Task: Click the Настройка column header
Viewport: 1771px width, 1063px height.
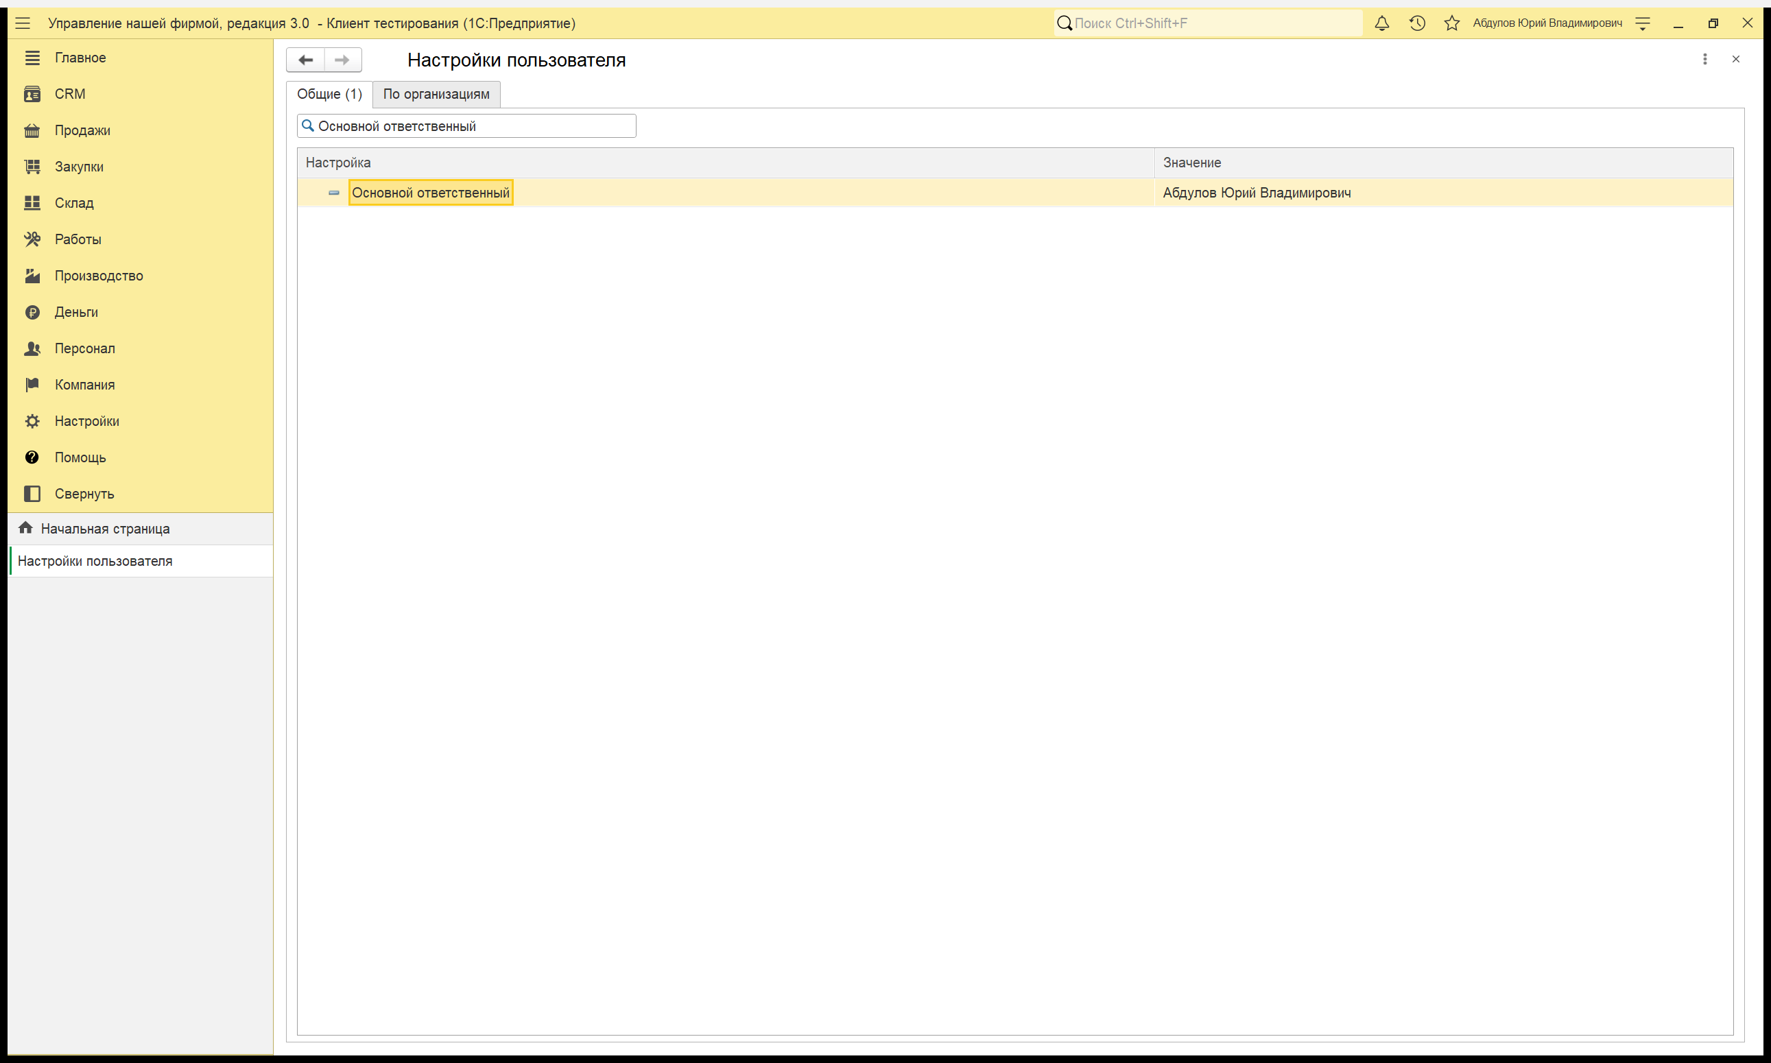Action: click(726, 163)
